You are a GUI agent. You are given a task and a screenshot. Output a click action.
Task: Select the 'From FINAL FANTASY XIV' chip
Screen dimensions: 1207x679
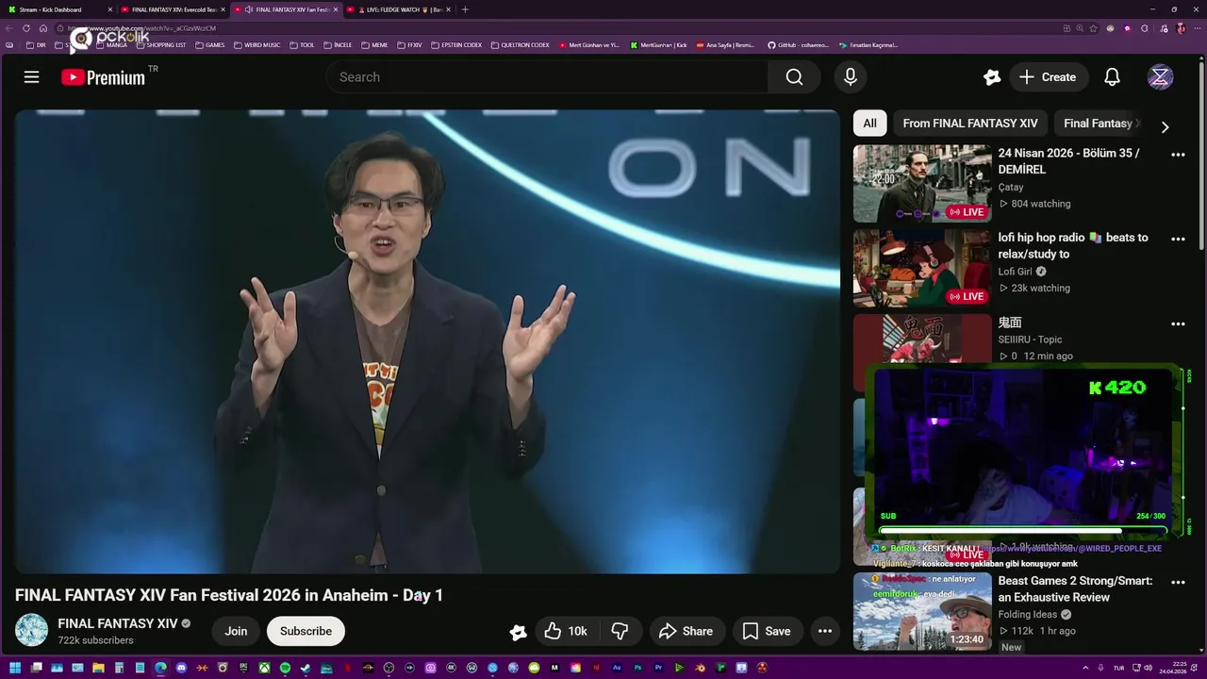click(970, 124)
